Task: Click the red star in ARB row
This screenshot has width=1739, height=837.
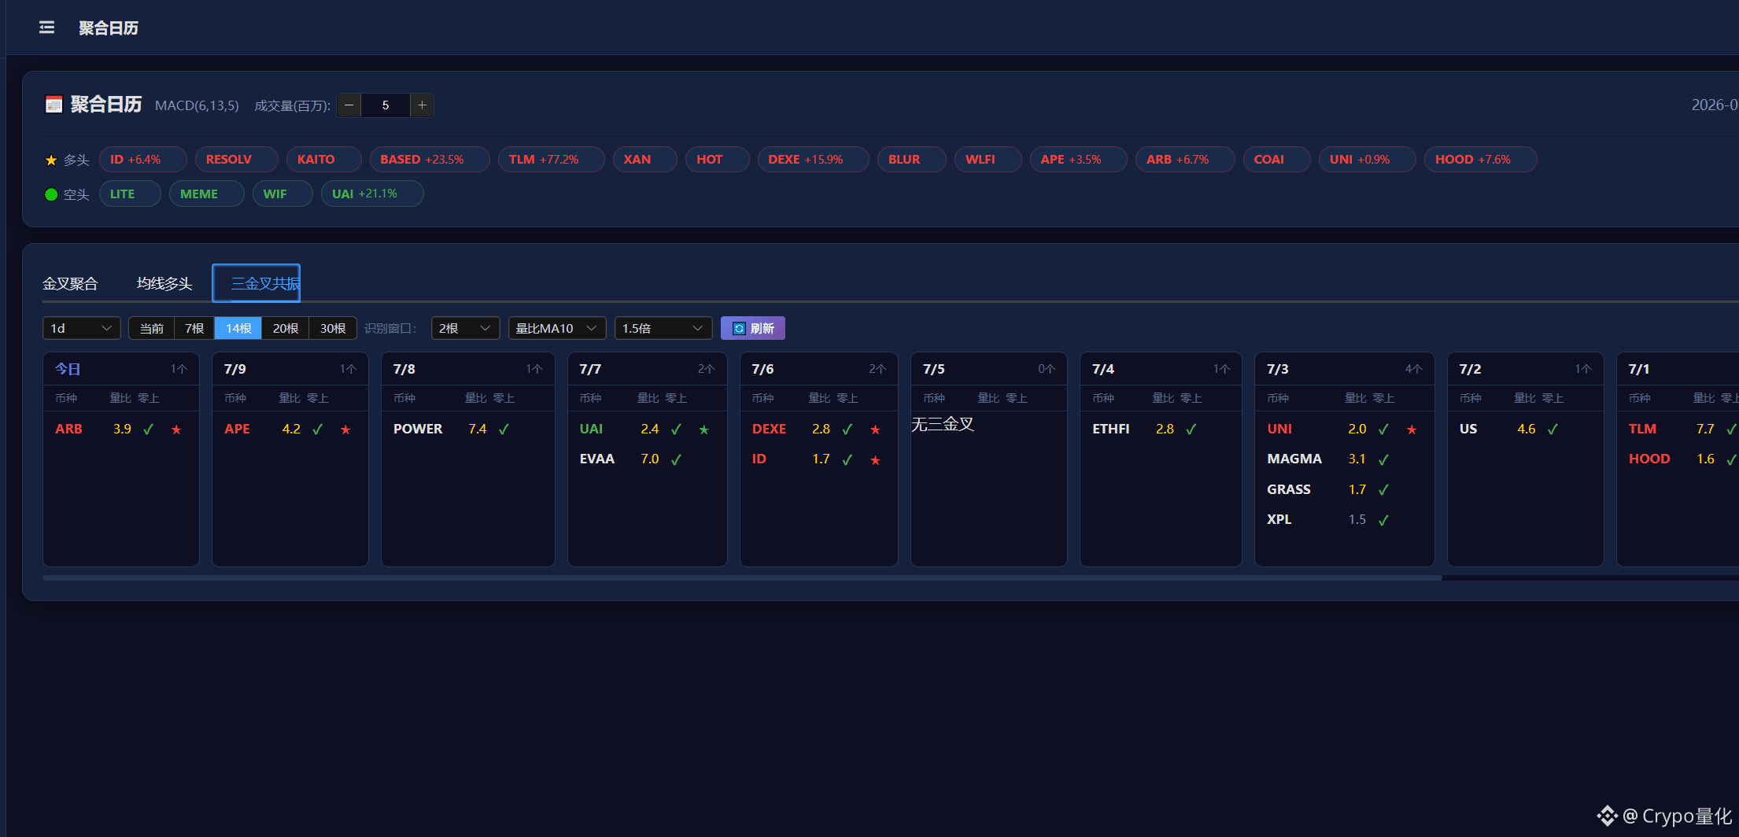Action: (x=176, y=430)
